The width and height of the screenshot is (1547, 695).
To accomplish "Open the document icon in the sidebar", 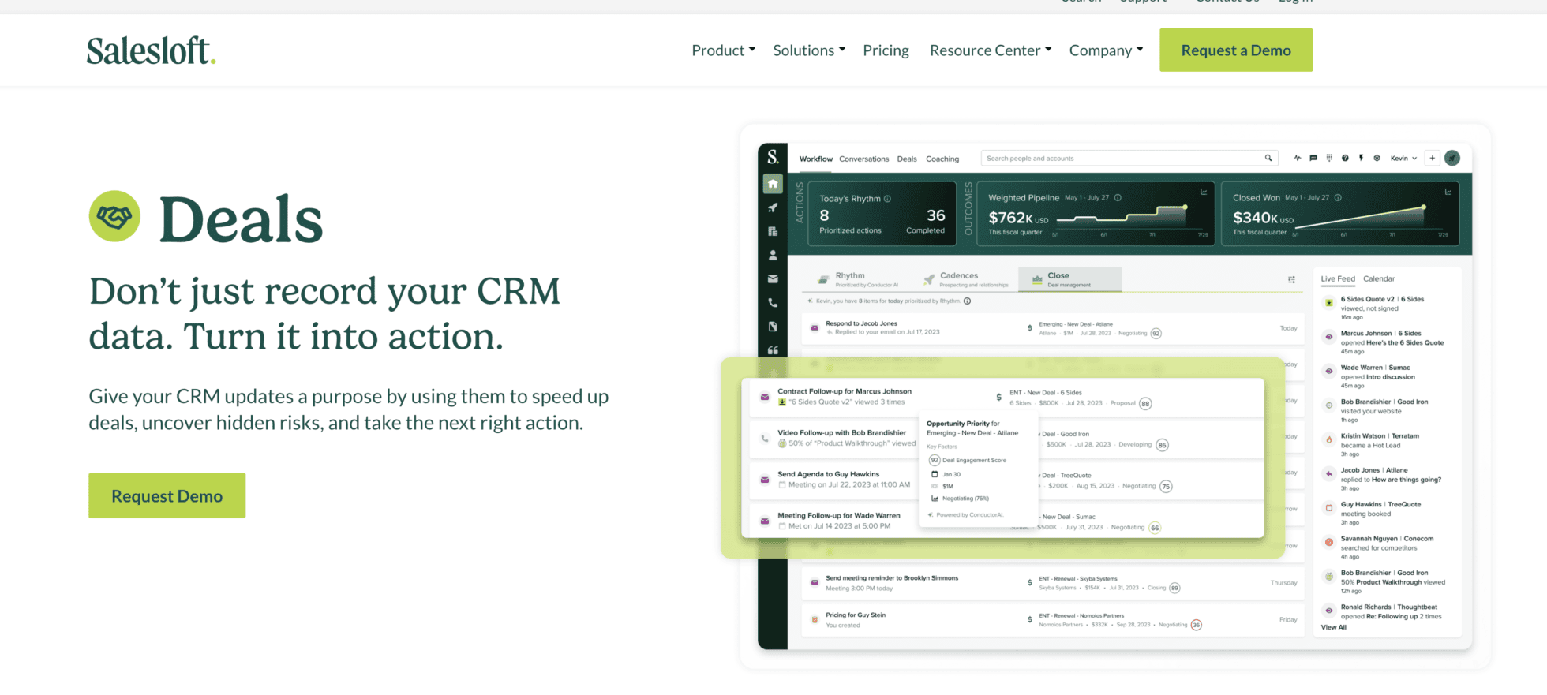I will point(773,326).
